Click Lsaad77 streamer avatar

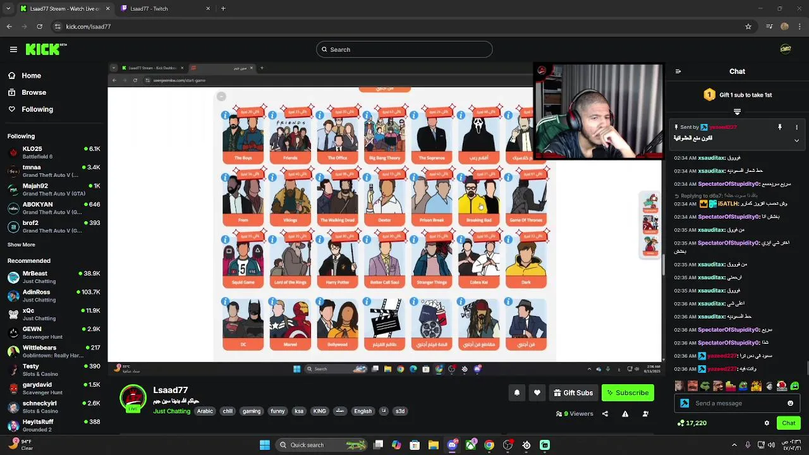(x=133, y=399)
